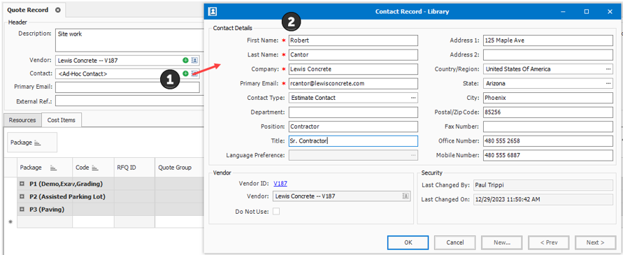
Task: Open vendor record icon next to Lewis Concrete
Action: point(194,60)
